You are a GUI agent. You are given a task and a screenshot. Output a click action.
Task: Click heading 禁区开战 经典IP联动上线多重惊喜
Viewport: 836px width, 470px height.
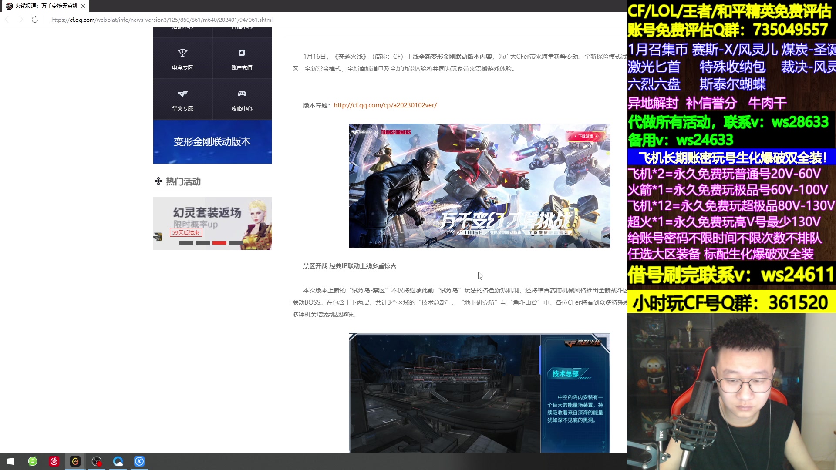point(350,266)
